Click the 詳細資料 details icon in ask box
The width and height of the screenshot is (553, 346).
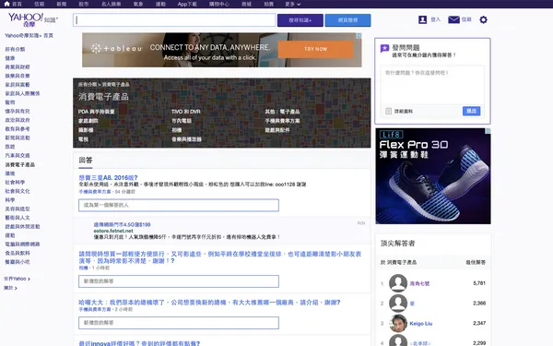point(388,112)
